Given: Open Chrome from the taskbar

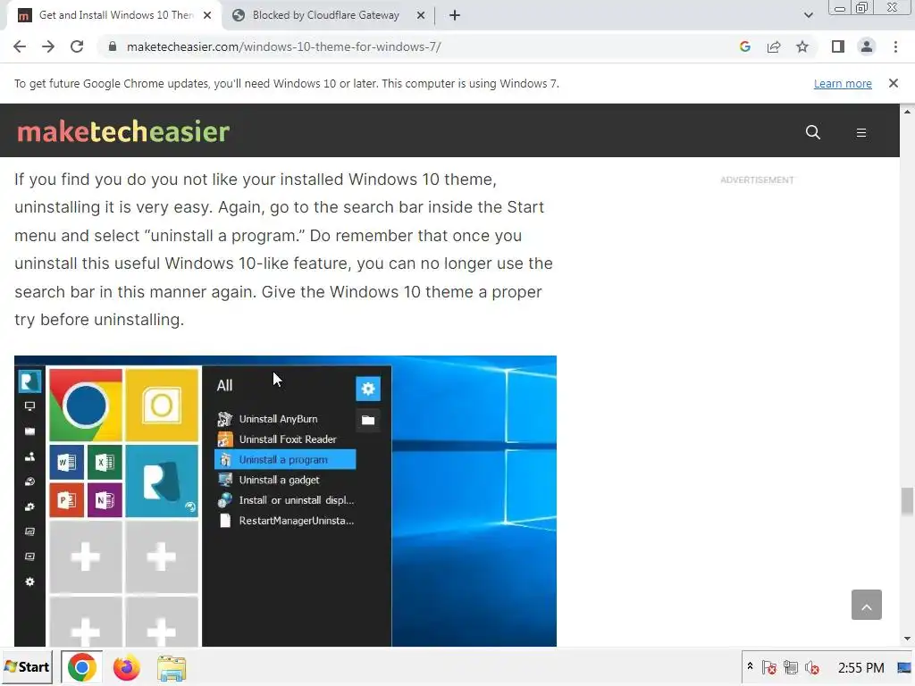Looking at the screenshot, I should pyautogui.click(x=81, y=667).
